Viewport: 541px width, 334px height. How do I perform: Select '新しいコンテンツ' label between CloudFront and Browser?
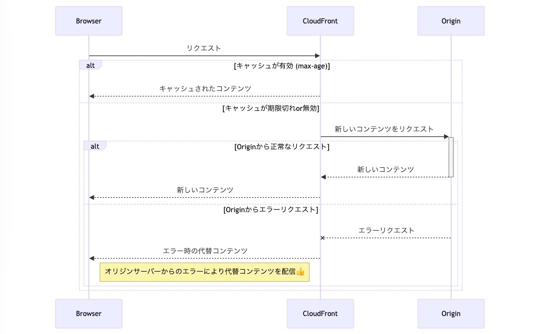[205, 190]
